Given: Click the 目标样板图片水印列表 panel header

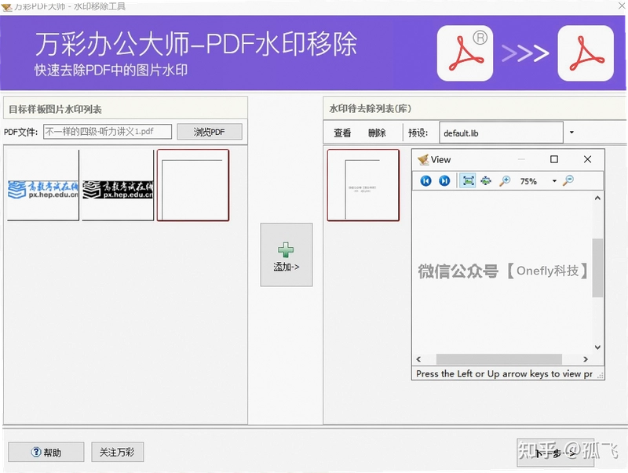Looking at the screenshot, I should 126,109.
